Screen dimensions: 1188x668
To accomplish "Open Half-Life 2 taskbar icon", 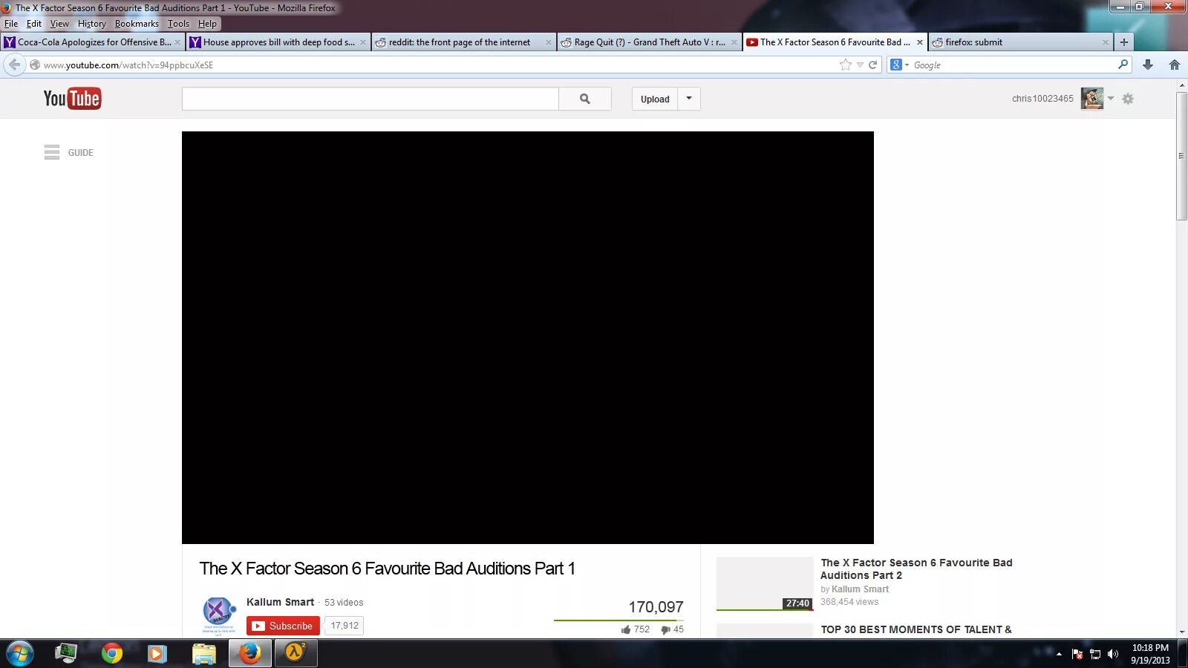I will click(x=296, y=653).
